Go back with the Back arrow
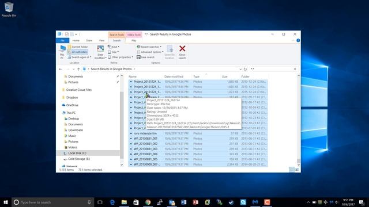This screenshot has height=207, width=369. tap(61, 69)
